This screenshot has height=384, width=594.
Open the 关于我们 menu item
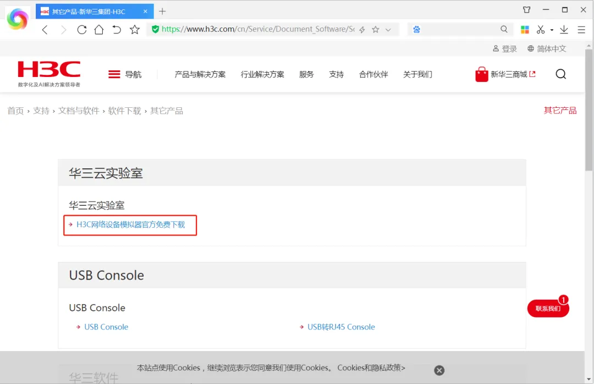[x=417, y=74]
